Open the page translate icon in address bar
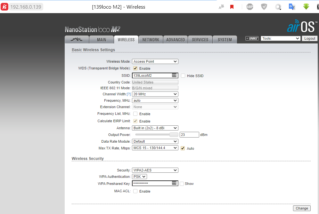The image size is (319, 214). tap(221, 7)
